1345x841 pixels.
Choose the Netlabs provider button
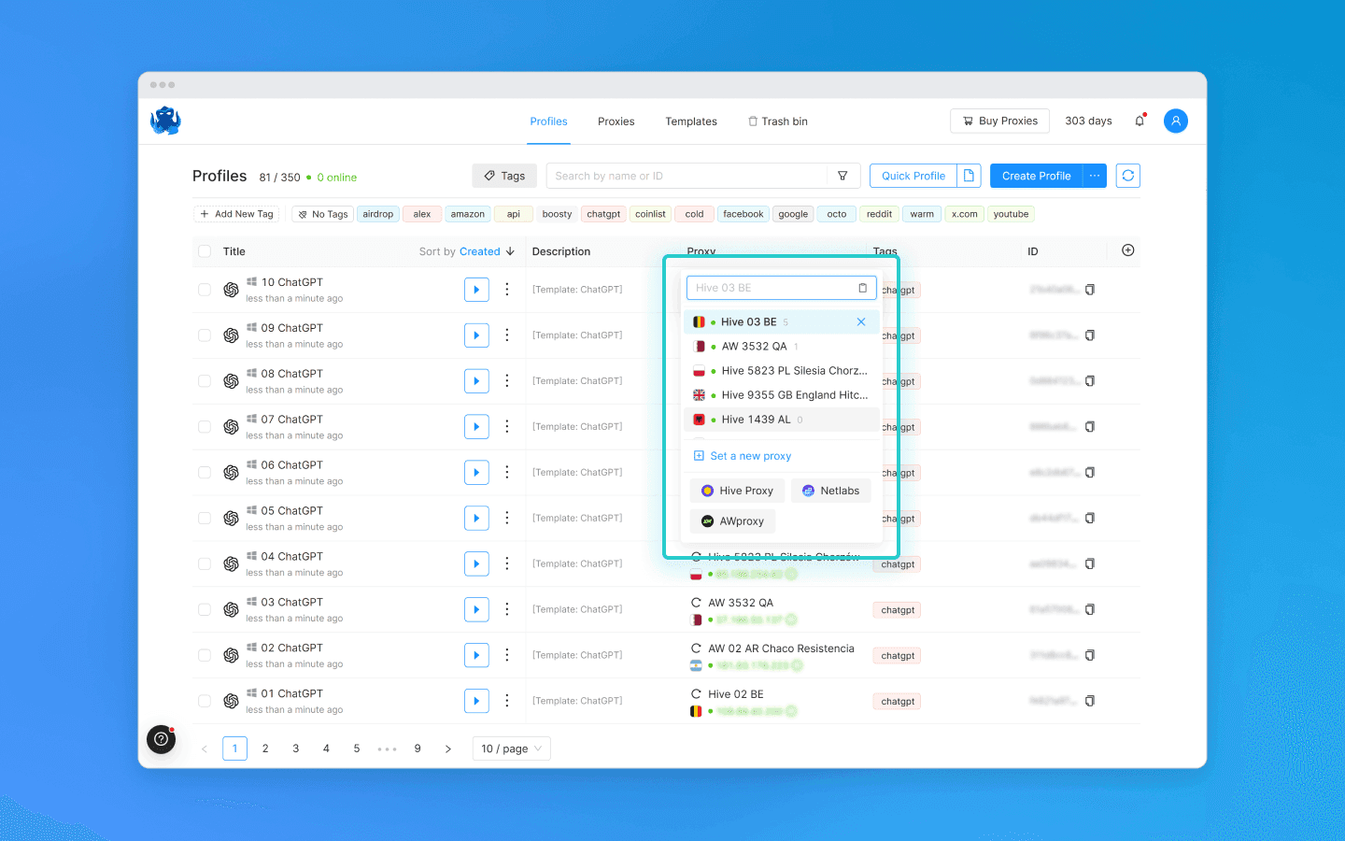click(831, 491)
